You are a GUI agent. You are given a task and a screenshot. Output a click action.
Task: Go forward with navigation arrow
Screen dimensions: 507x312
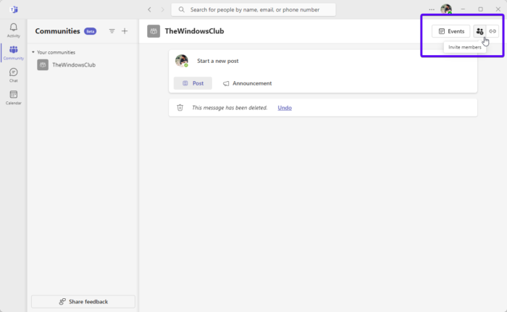[x=162, y=9]
